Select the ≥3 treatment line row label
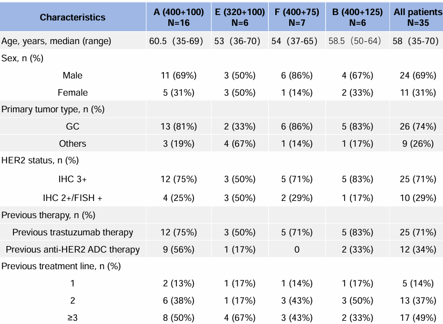Screen dimensions: 443x324 73,316
